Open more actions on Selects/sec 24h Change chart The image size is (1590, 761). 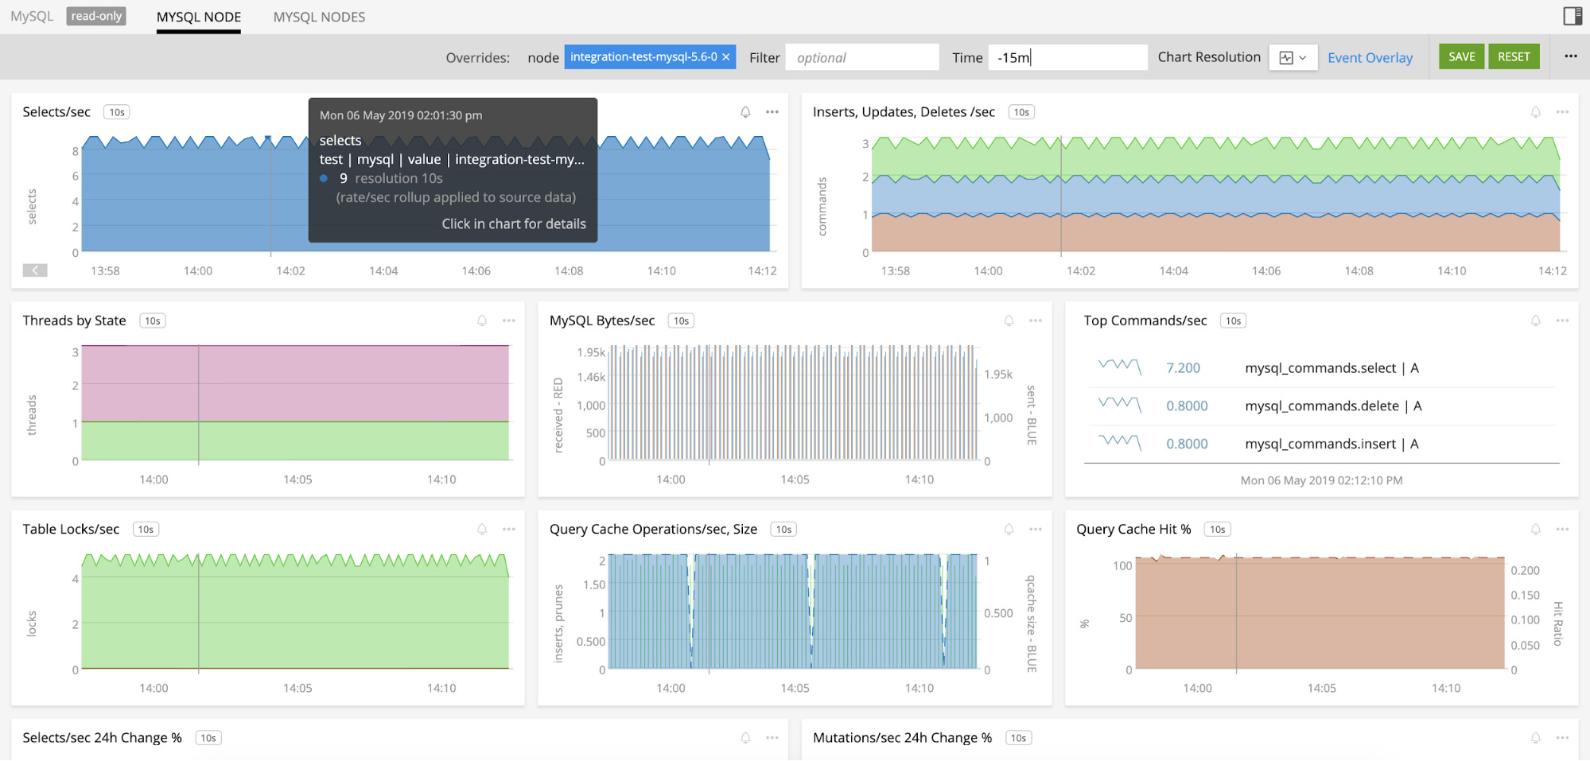click(x=772, y=738)
